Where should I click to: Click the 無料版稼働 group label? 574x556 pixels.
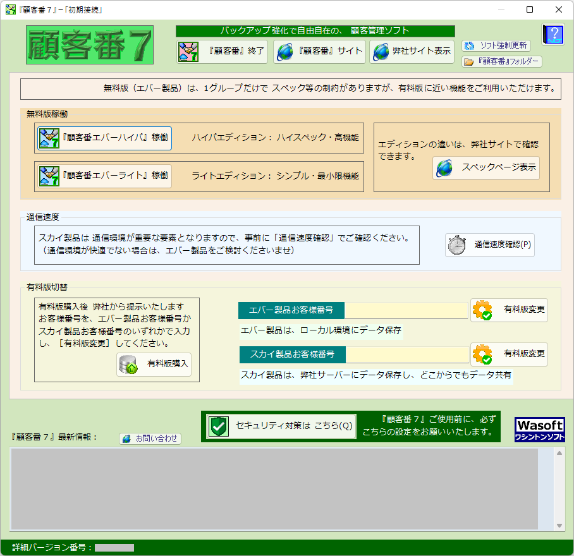[x=47, y=114]
